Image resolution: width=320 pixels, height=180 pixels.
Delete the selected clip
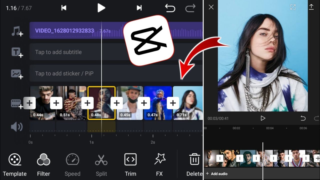click(x=194, y=164)
